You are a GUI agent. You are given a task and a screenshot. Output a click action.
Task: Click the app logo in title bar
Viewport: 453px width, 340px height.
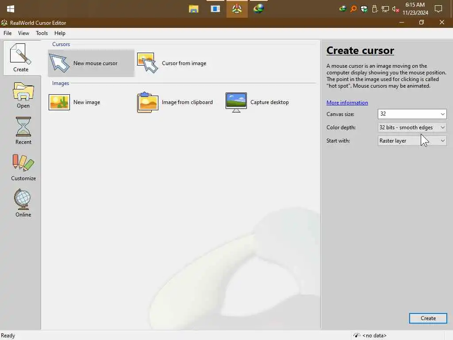click(x=4, y=23)
